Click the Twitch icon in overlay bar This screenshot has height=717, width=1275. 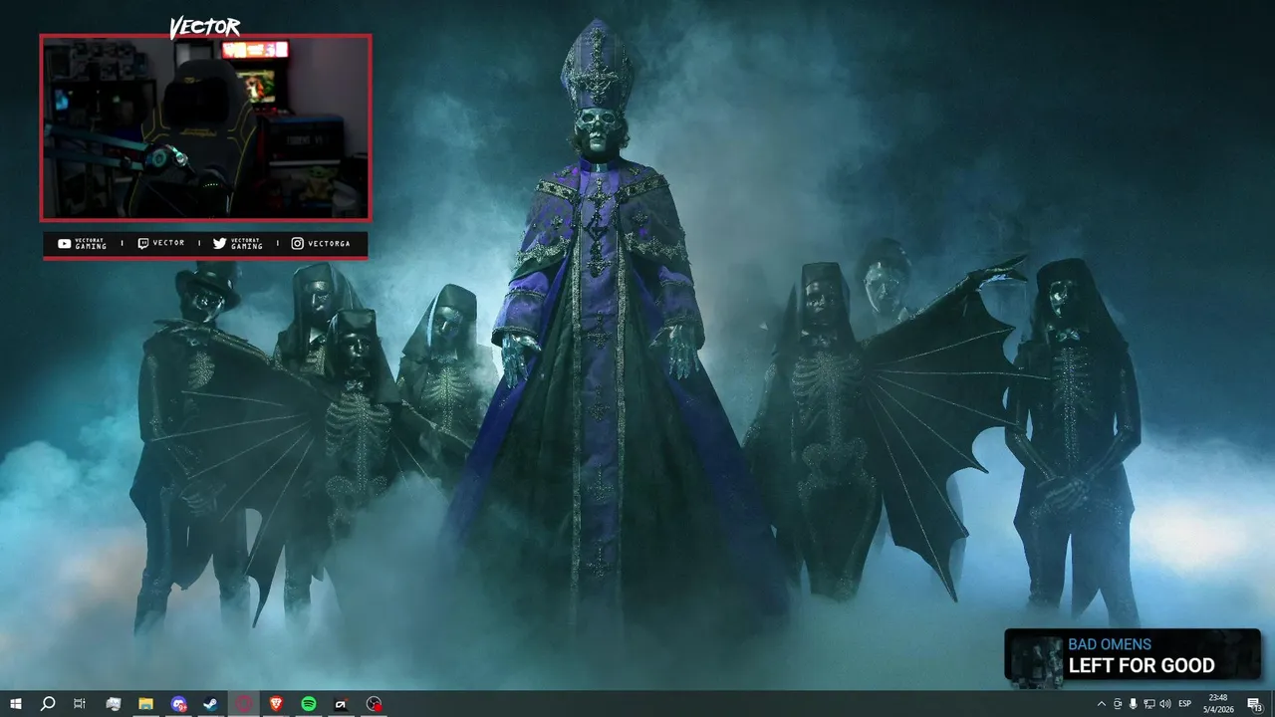pos(143,243)
